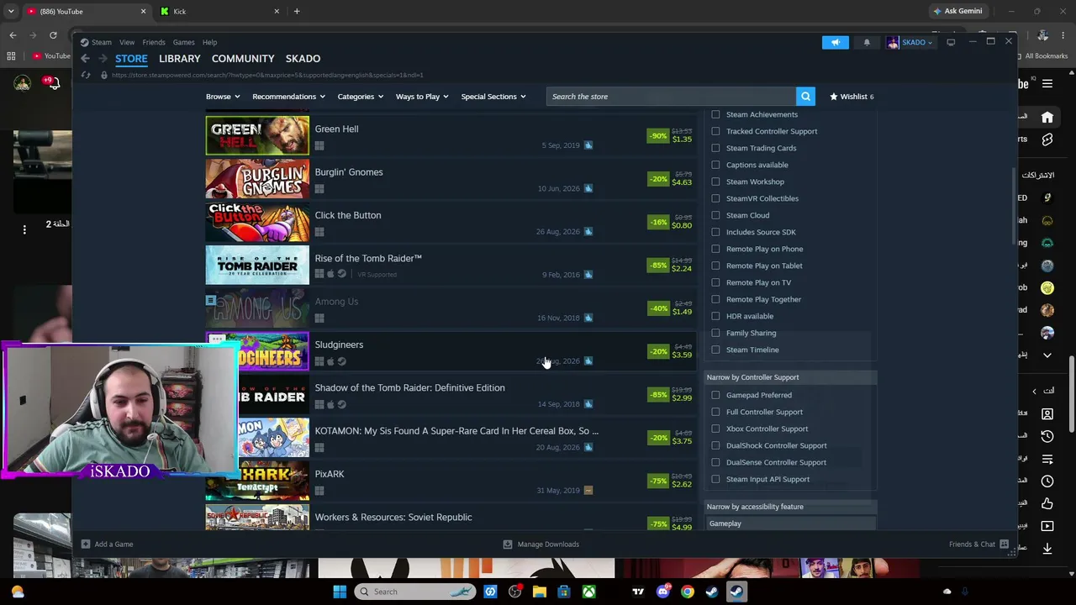Image resolution: width=1076 pixels, height=605 pixels.
Task: Go back using Steam's back arrow
Action: tap(85, 59)
